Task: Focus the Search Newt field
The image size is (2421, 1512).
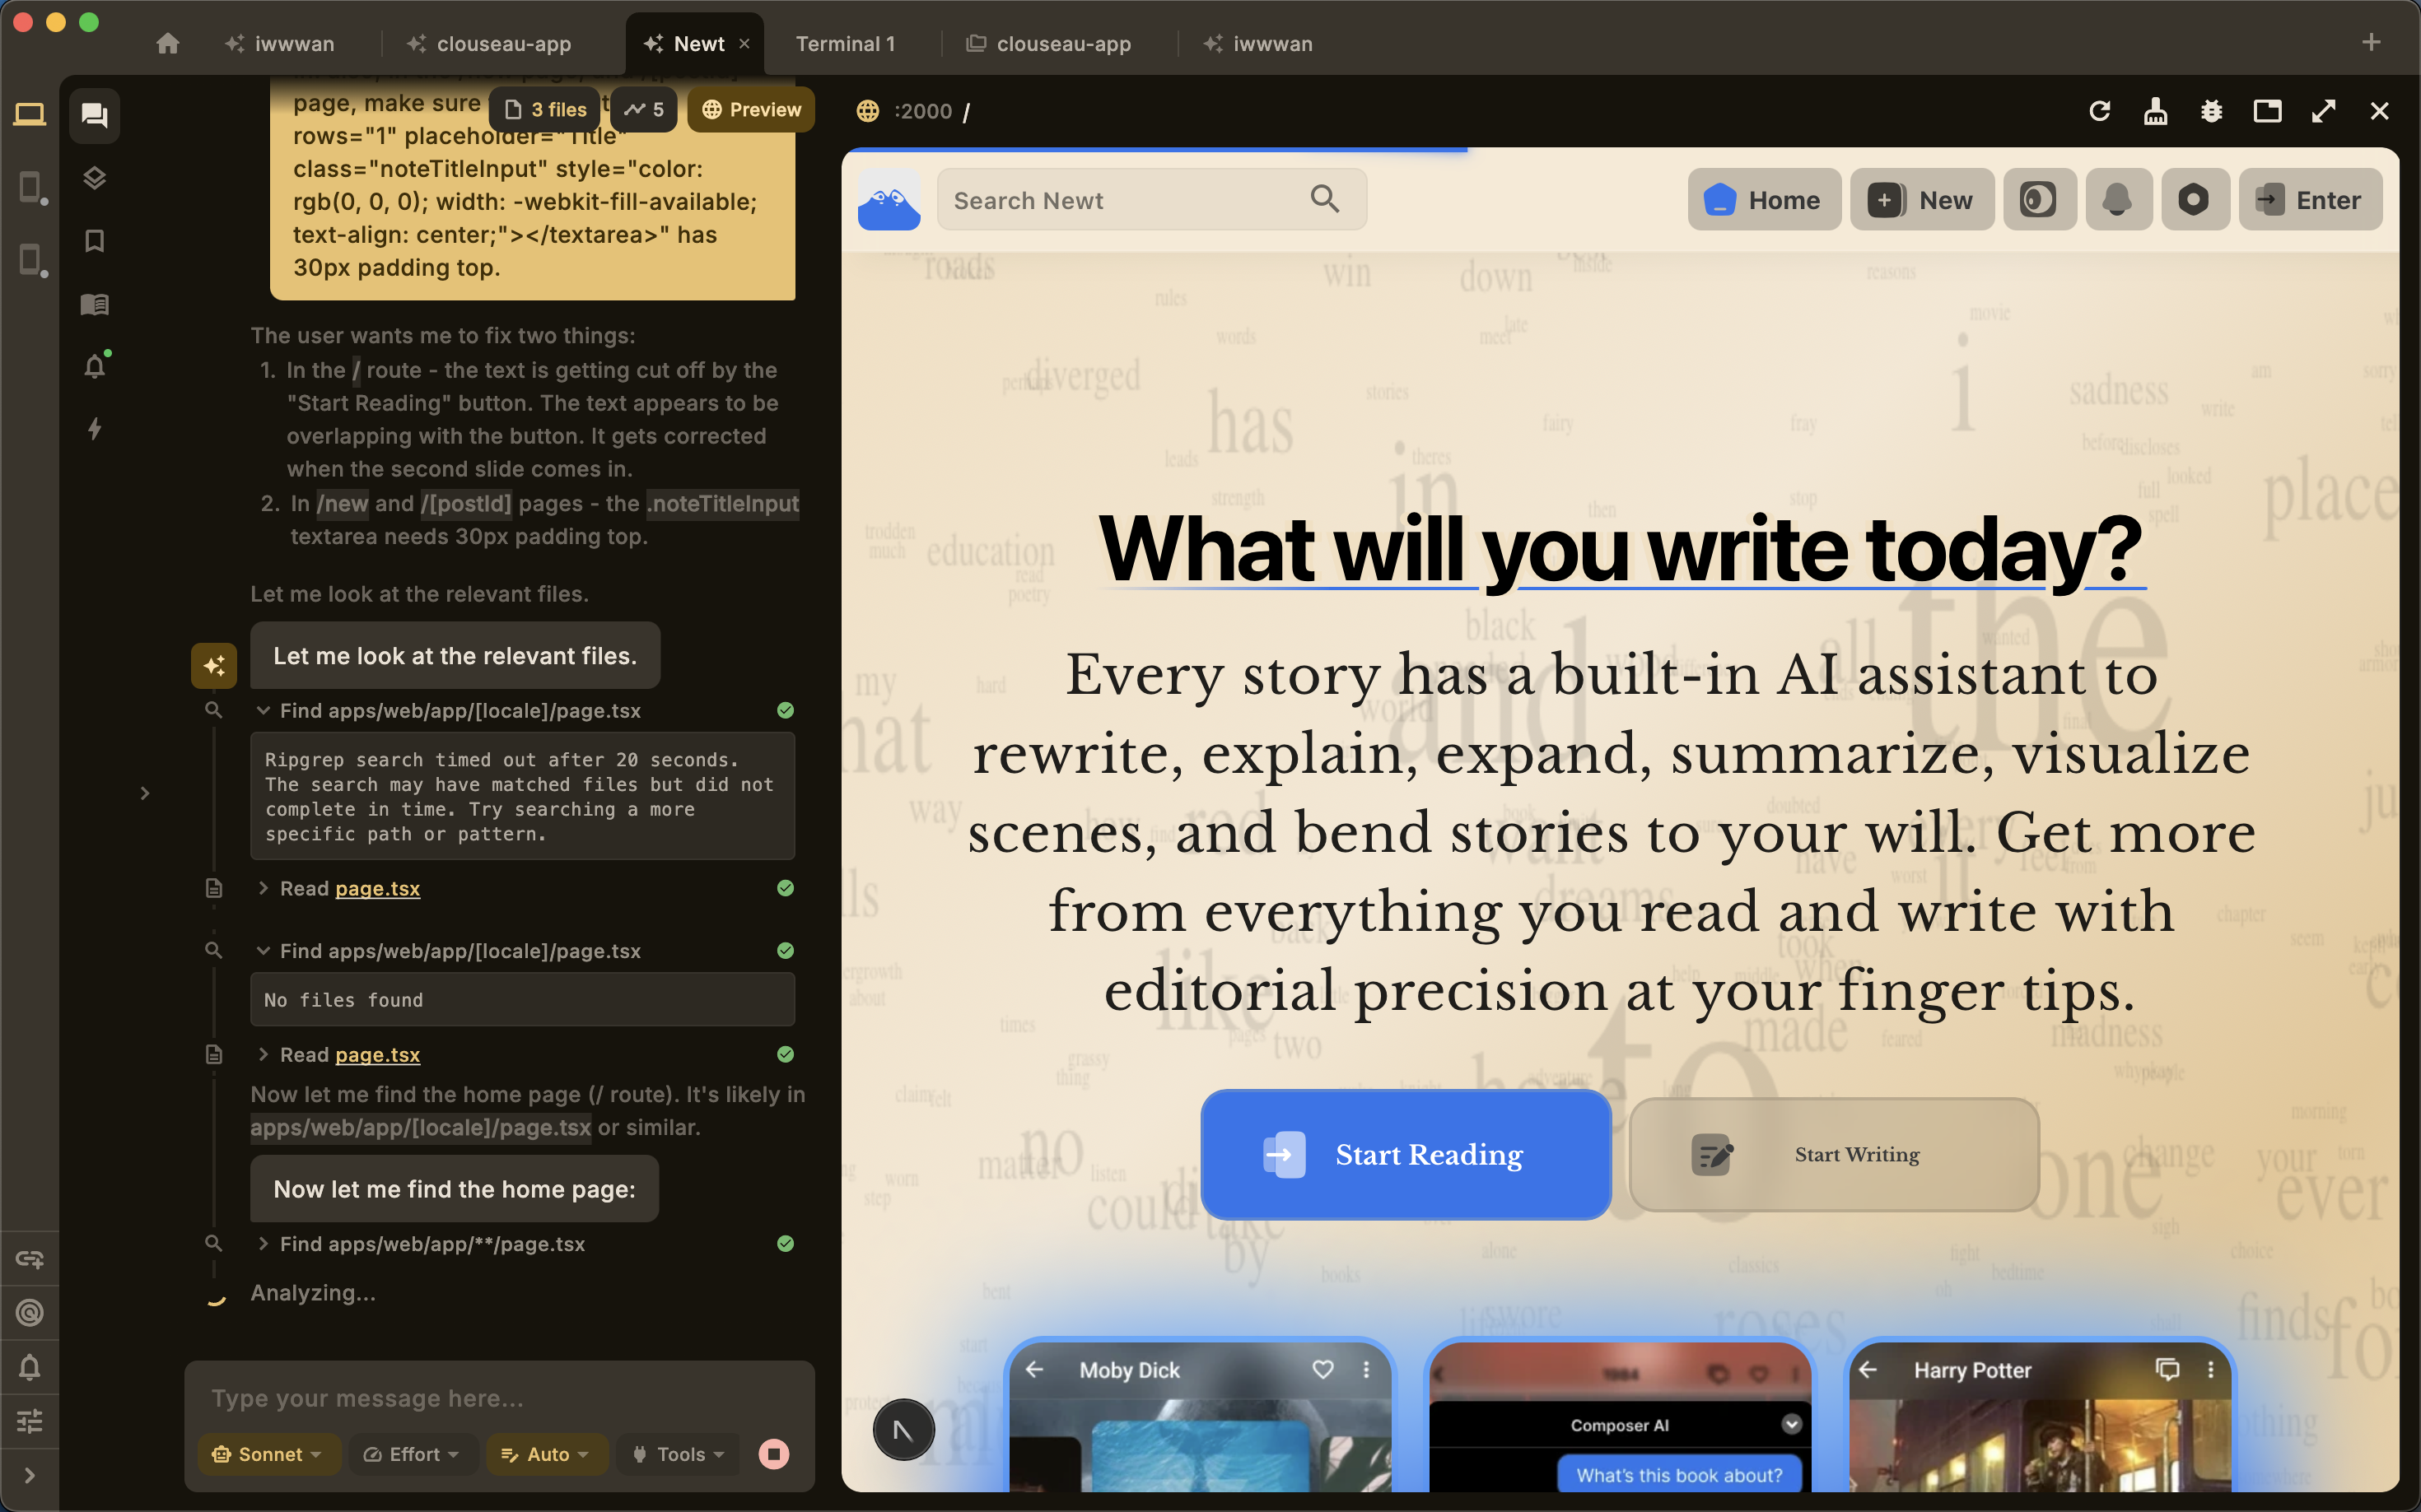Action: (x=1151, y=200)
